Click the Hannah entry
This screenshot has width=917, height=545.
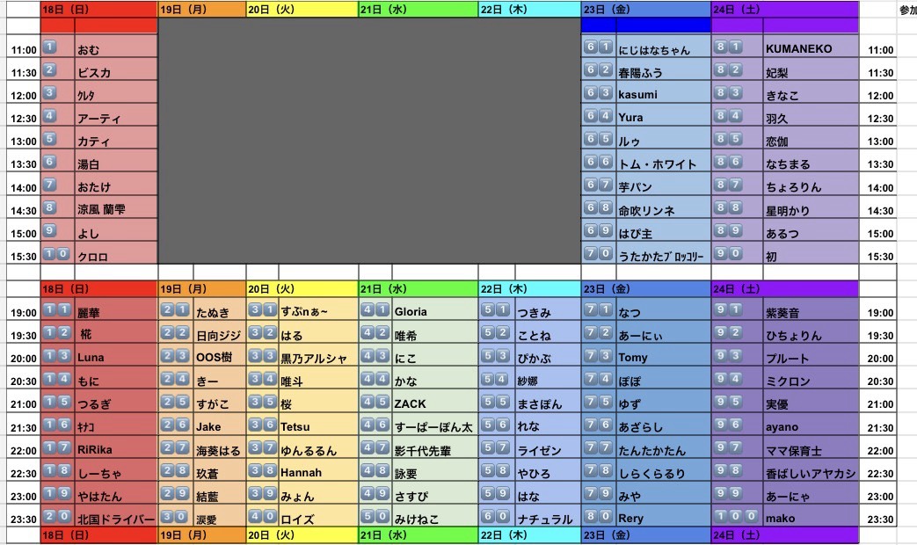(318, 470)
